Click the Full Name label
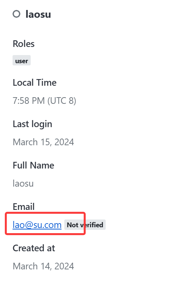 pos(33,165)
